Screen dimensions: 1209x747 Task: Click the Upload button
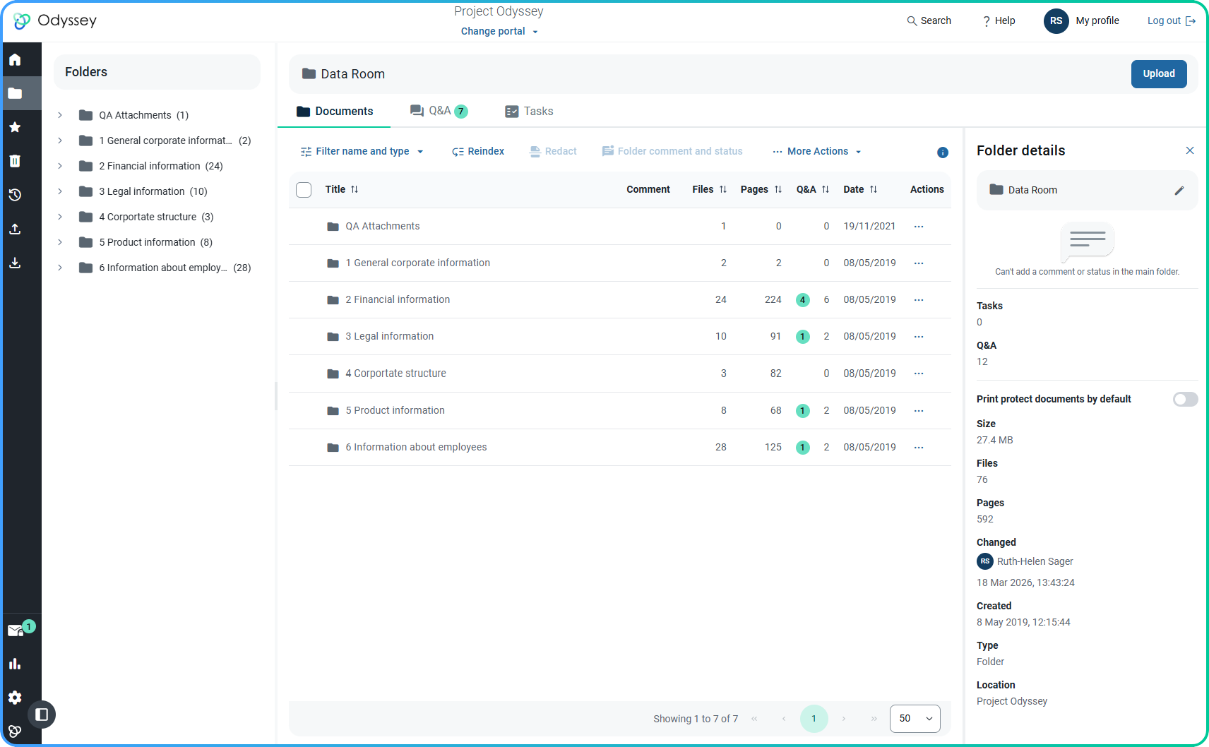[1158, 74]
